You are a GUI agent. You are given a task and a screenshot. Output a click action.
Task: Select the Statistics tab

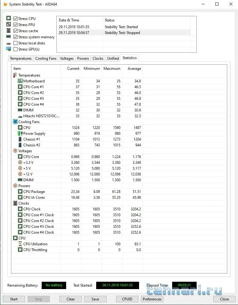click(129, 58)
